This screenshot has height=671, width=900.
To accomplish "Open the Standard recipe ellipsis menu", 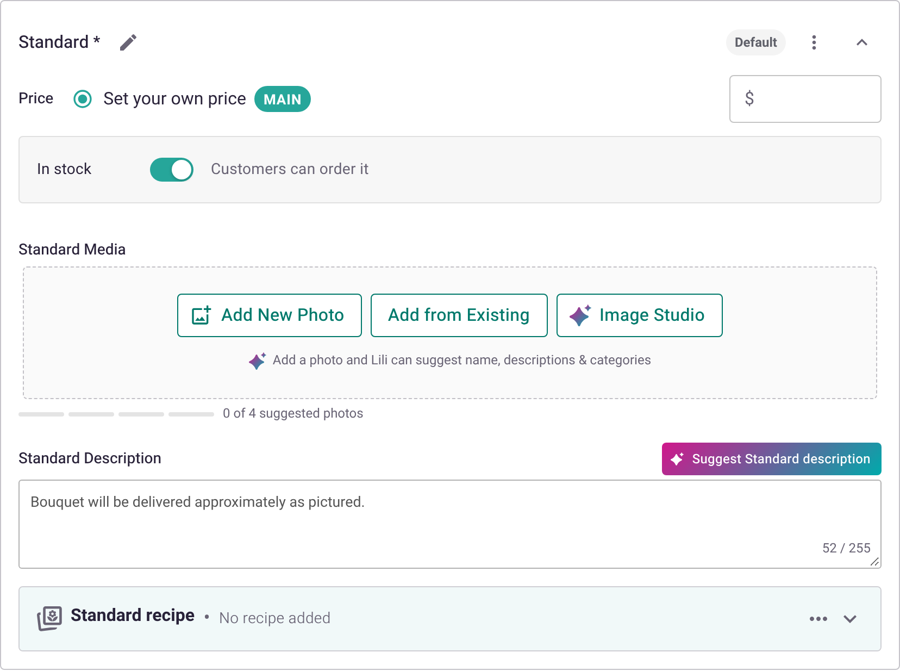I will pos(818,619).
